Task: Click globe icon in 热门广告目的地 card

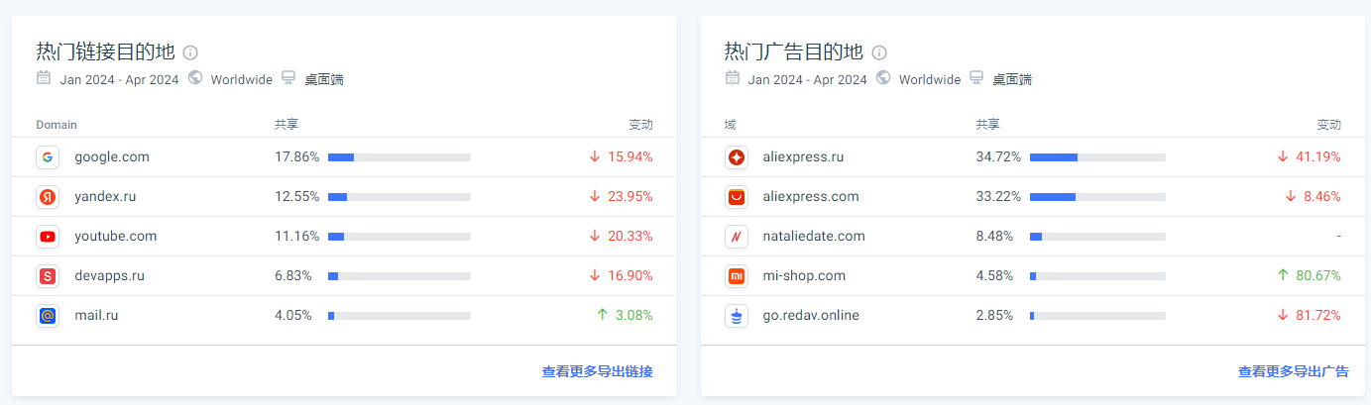Action: point(883,78)
